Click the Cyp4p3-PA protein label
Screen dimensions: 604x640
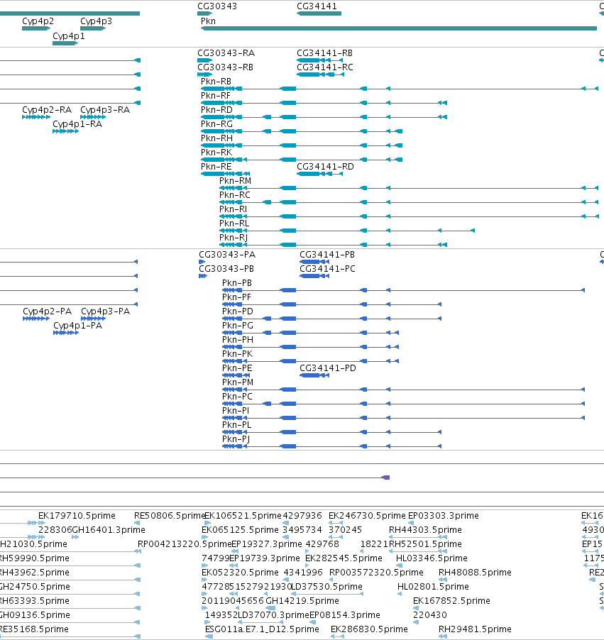(105, 311)
